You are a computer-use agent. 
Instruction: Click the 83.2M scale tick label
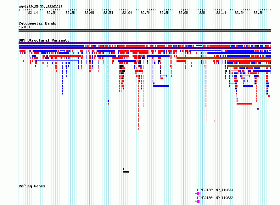(239, 13)
